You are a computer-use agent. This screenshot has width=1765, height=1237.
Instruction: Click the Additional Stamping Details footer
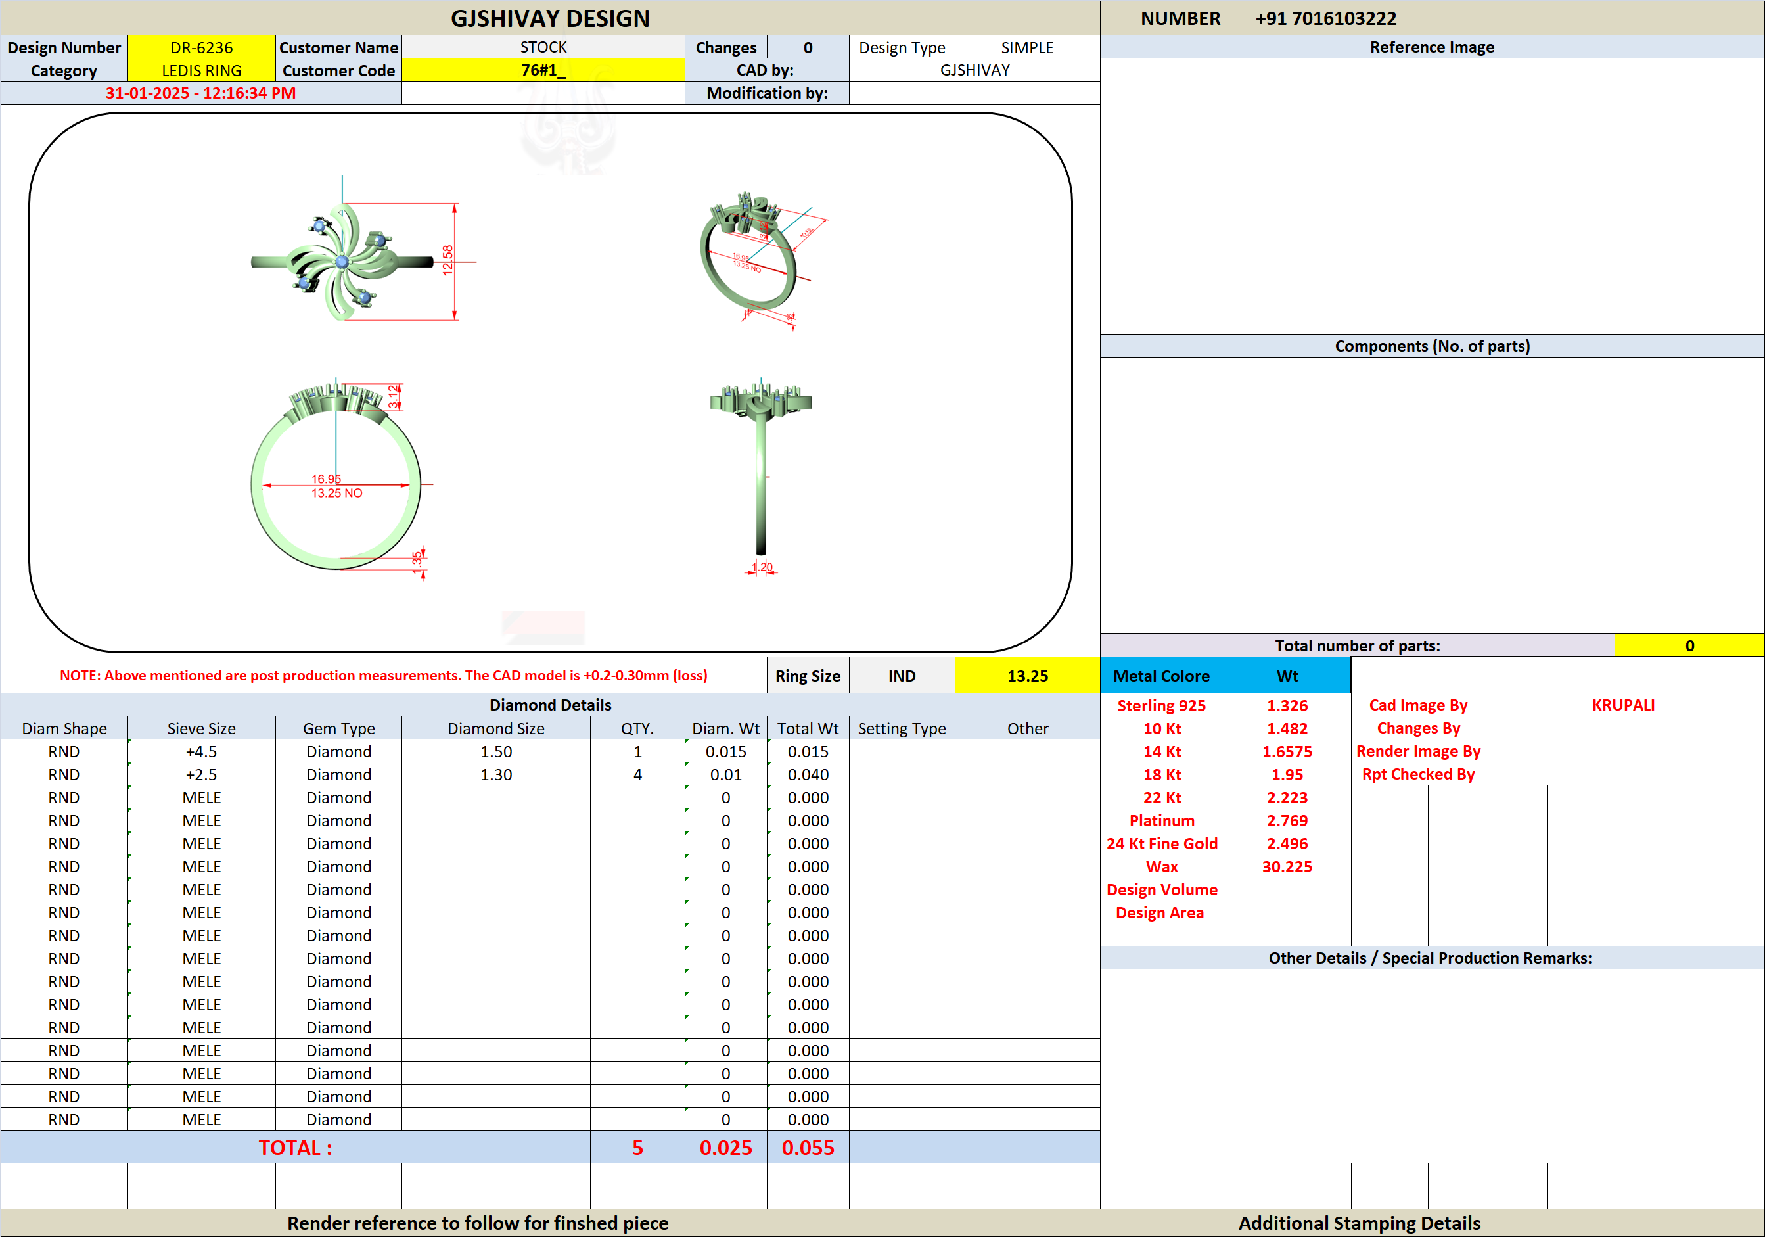[1359, 1223]
